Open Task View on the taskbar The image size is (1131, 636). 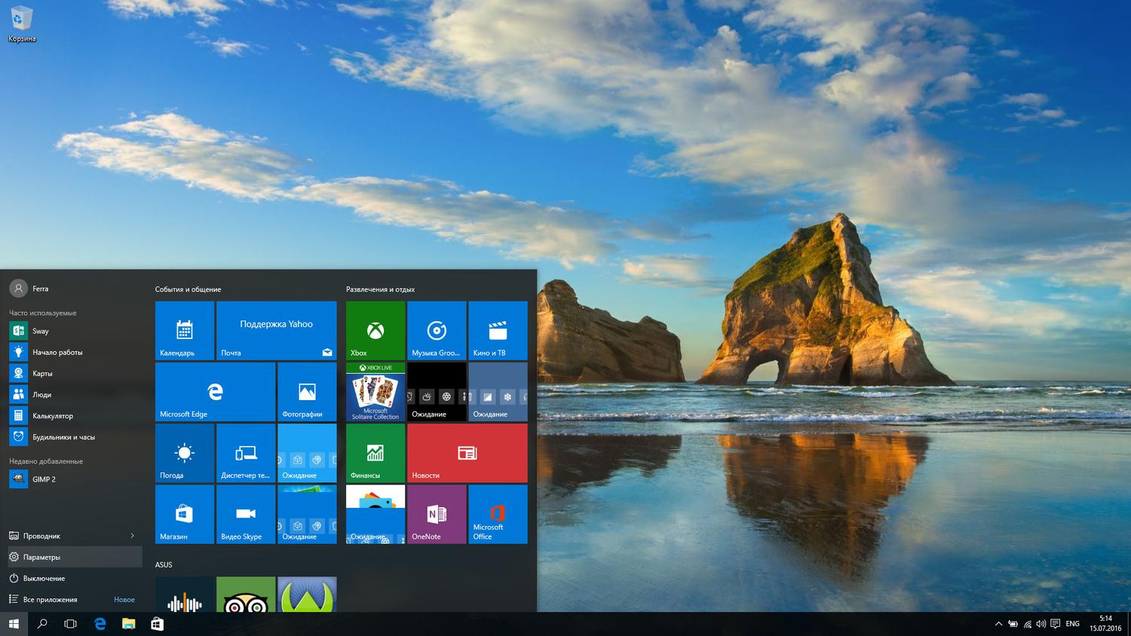pyautogui.click(x=70, y=624)
